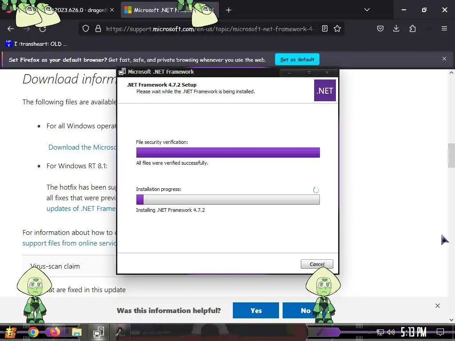Dismiss the default browser notification bar
The image size is (455, 341).
(444, 59)
